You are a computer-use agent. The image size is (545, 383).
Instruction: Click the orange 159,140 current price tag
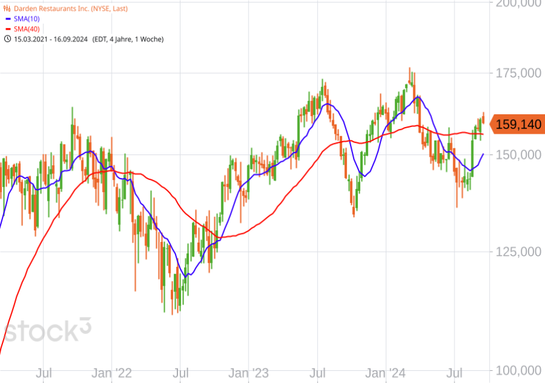tap(517, 124)
